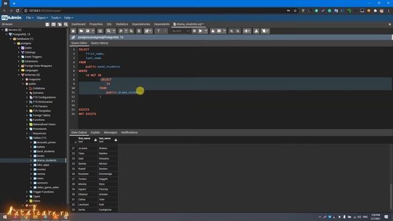Select the drama_students table in tree
The image size is (393, 221).
pyautogui.click(x=47, y=161)
